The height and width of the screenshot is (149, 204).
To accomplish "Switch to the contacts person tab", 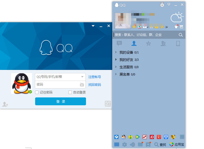I will point(134,43).
